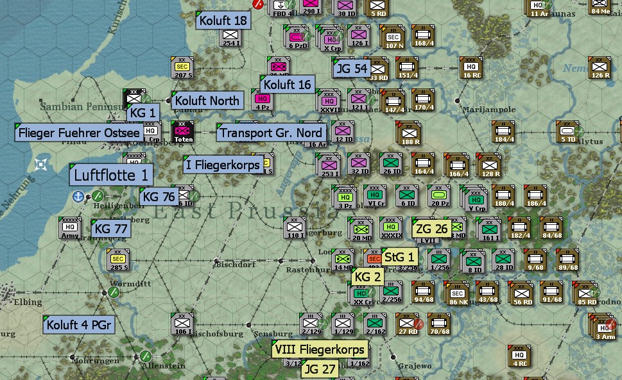Select the 126 R Soviet rifle counter
Viewport: 622px width, 380px height.
[x=600, y=68]
